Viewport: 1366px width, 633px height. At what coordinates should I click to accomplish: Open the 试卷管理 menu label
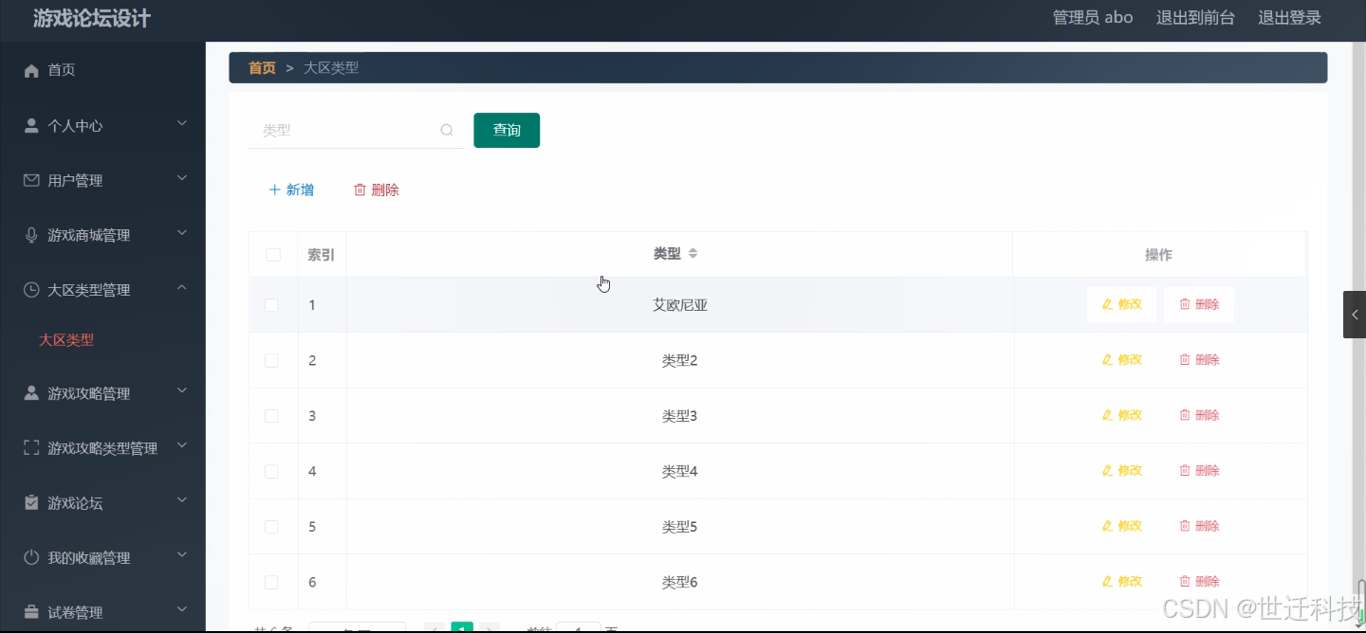click(76, 613)
